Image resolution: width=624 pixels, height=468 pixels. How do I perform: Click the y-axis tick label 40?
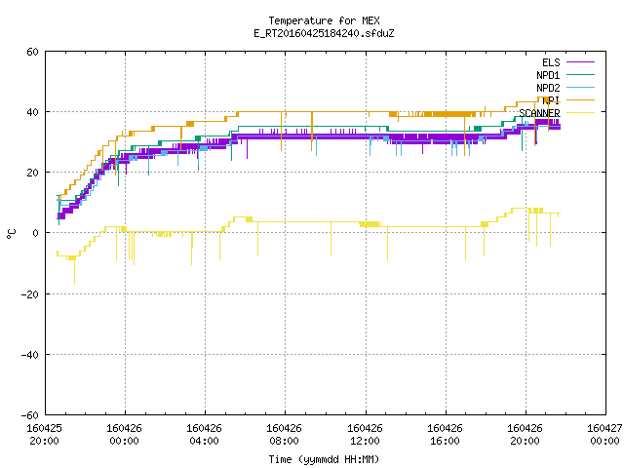coord(32,112)
